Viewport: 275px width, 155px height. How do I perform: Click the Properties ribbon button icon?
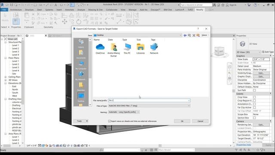coord(16,22)
